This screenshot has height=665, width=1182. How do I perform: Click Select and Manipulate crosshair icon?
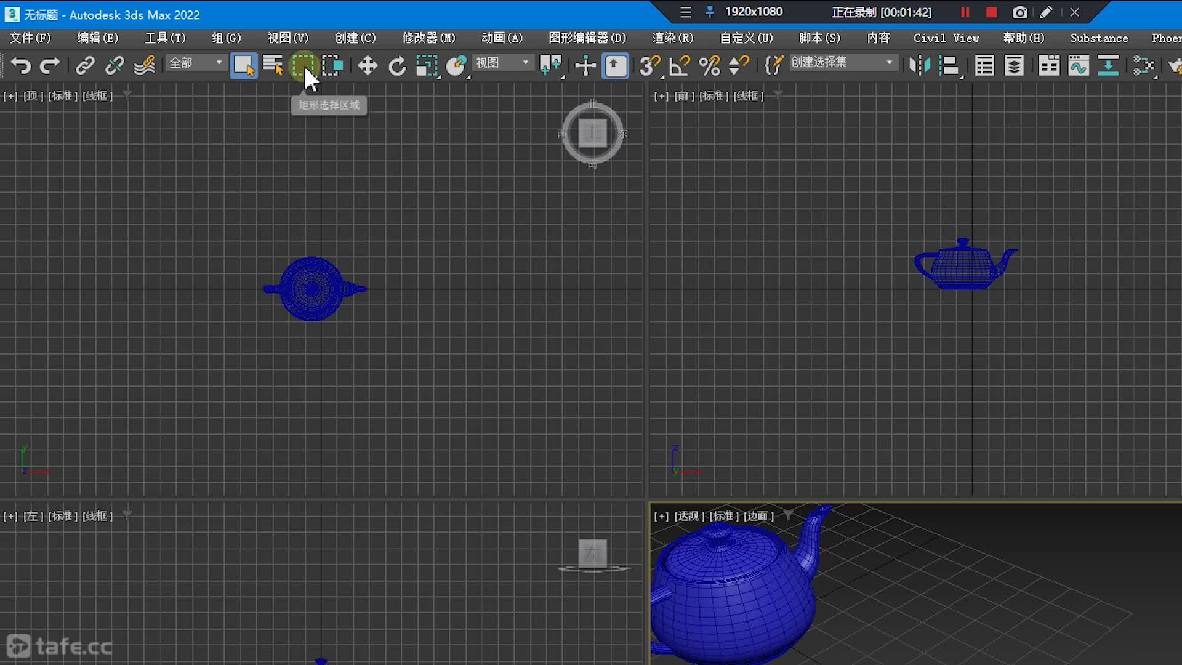coord(585,65)
